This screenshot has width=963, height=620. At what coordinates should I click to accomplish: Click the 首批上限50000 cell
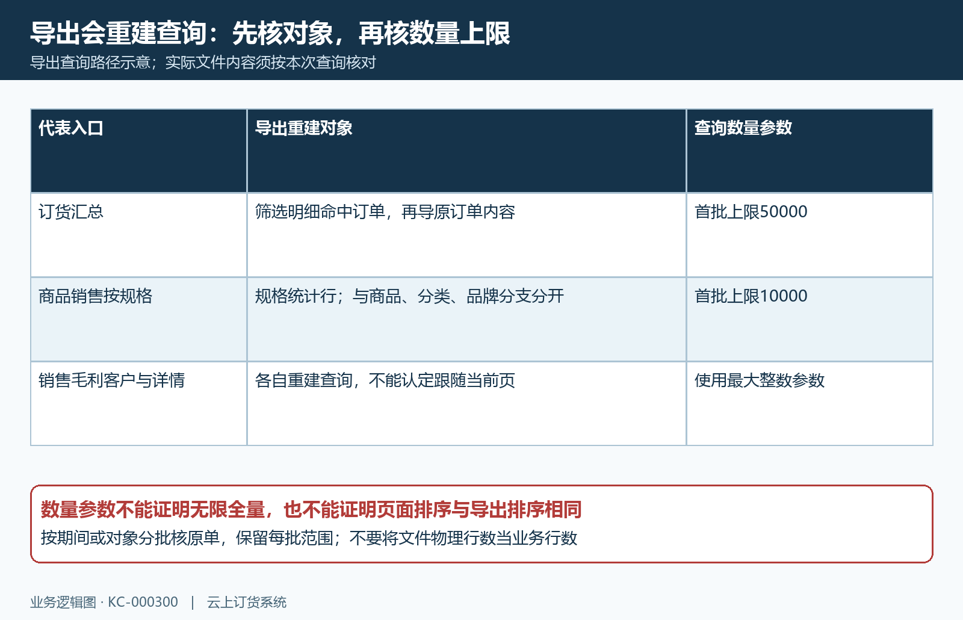(x=810, y=235)
